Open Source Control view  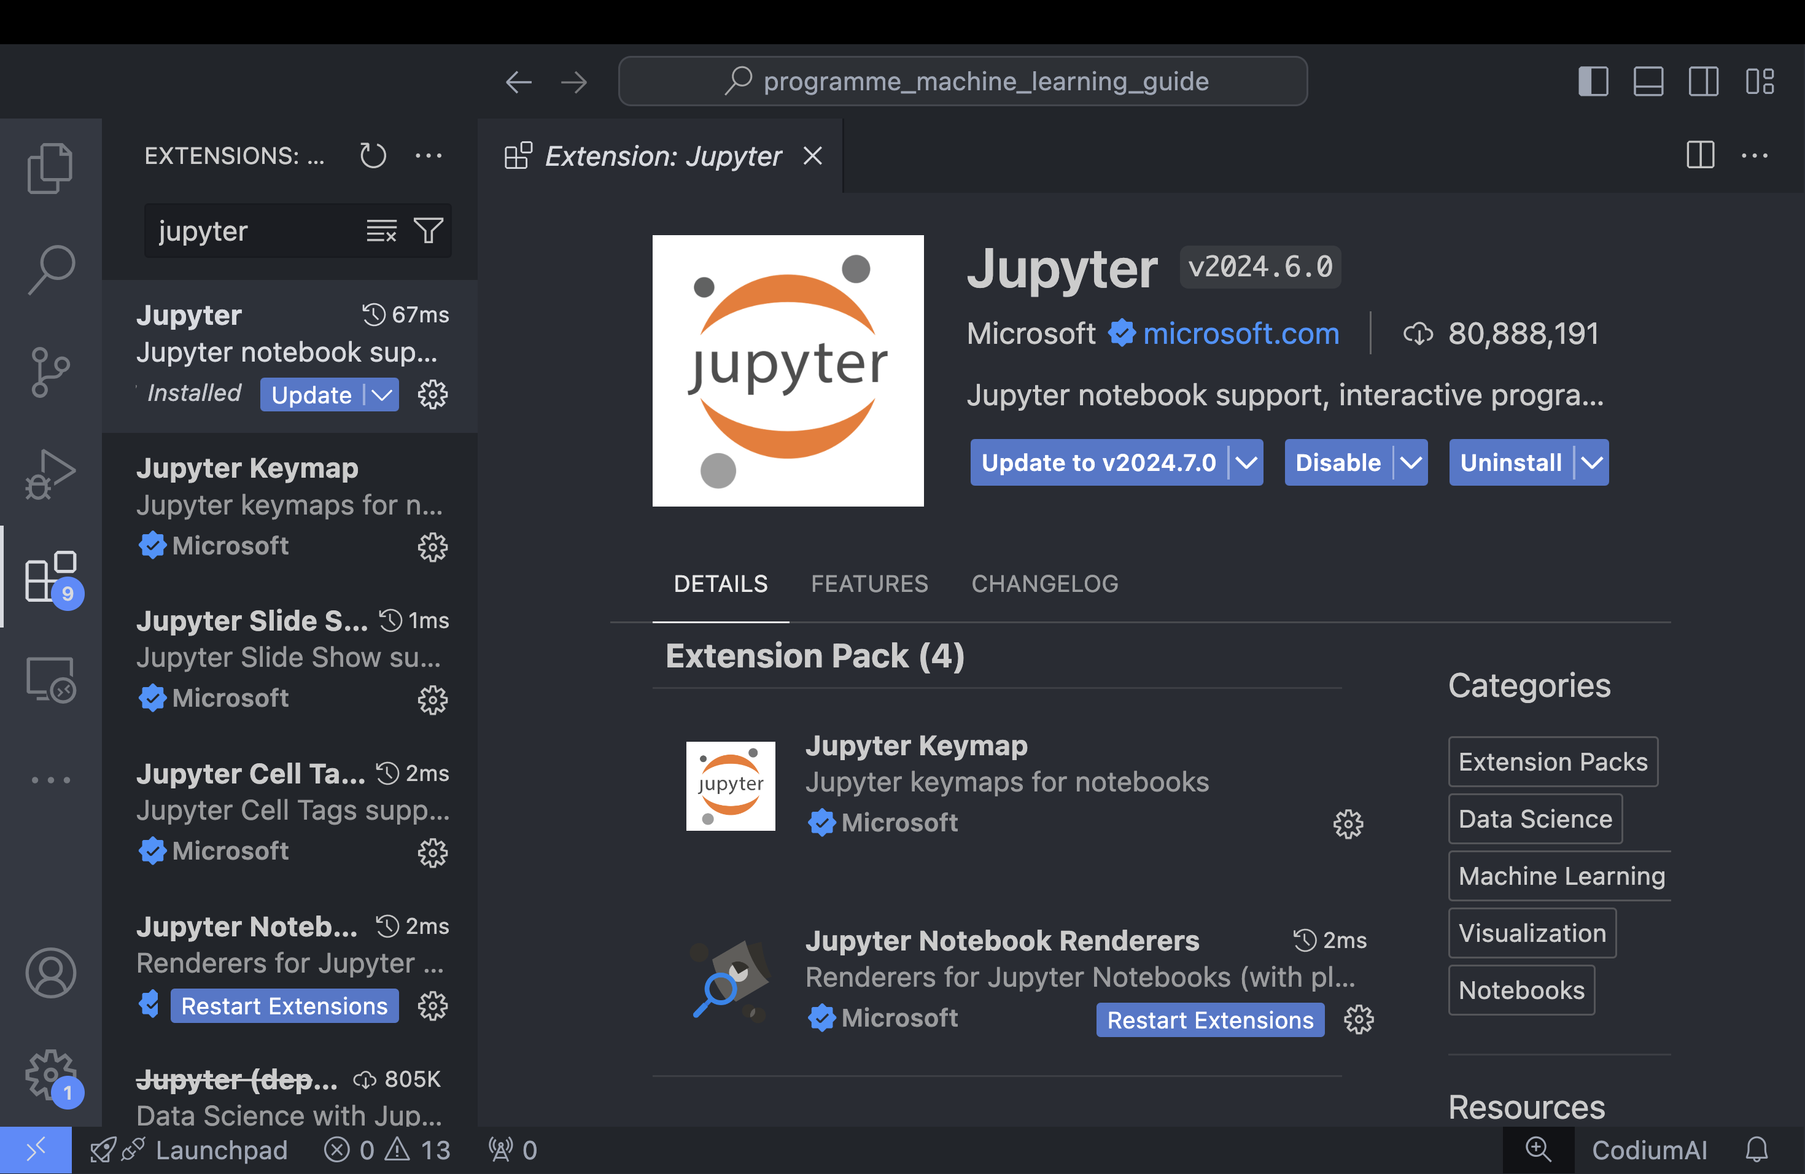(50, 371)
